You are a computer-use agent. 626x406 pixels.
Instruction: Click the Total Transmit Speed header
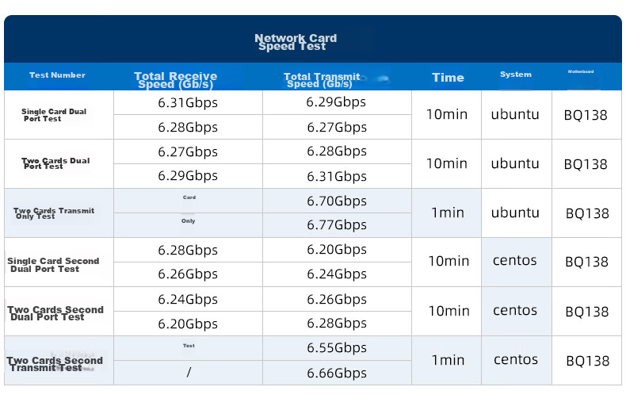pos(322,80)
